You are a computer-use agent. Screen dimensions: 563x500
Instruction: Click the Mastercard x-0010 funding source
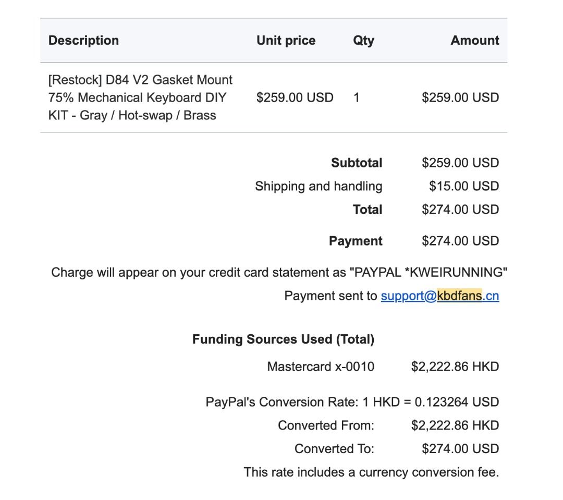(321, 367)
